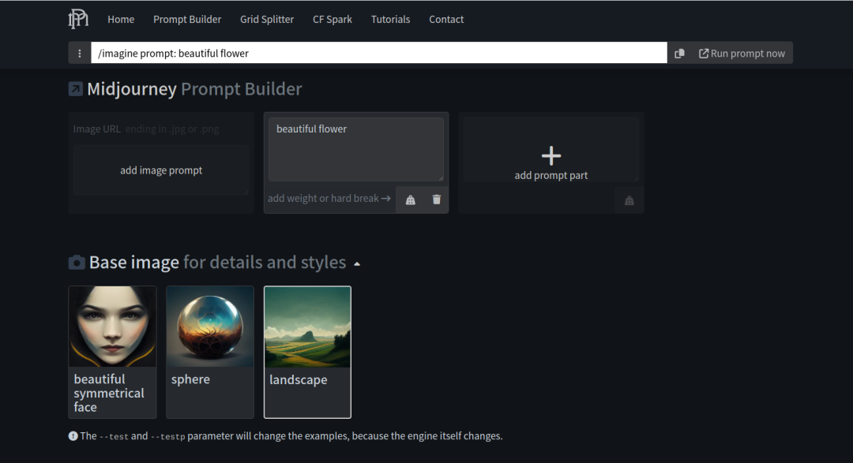Screen dimensions: 853x463
Task: Click the Base image for details and styles heading
Action: pos(218,263)
